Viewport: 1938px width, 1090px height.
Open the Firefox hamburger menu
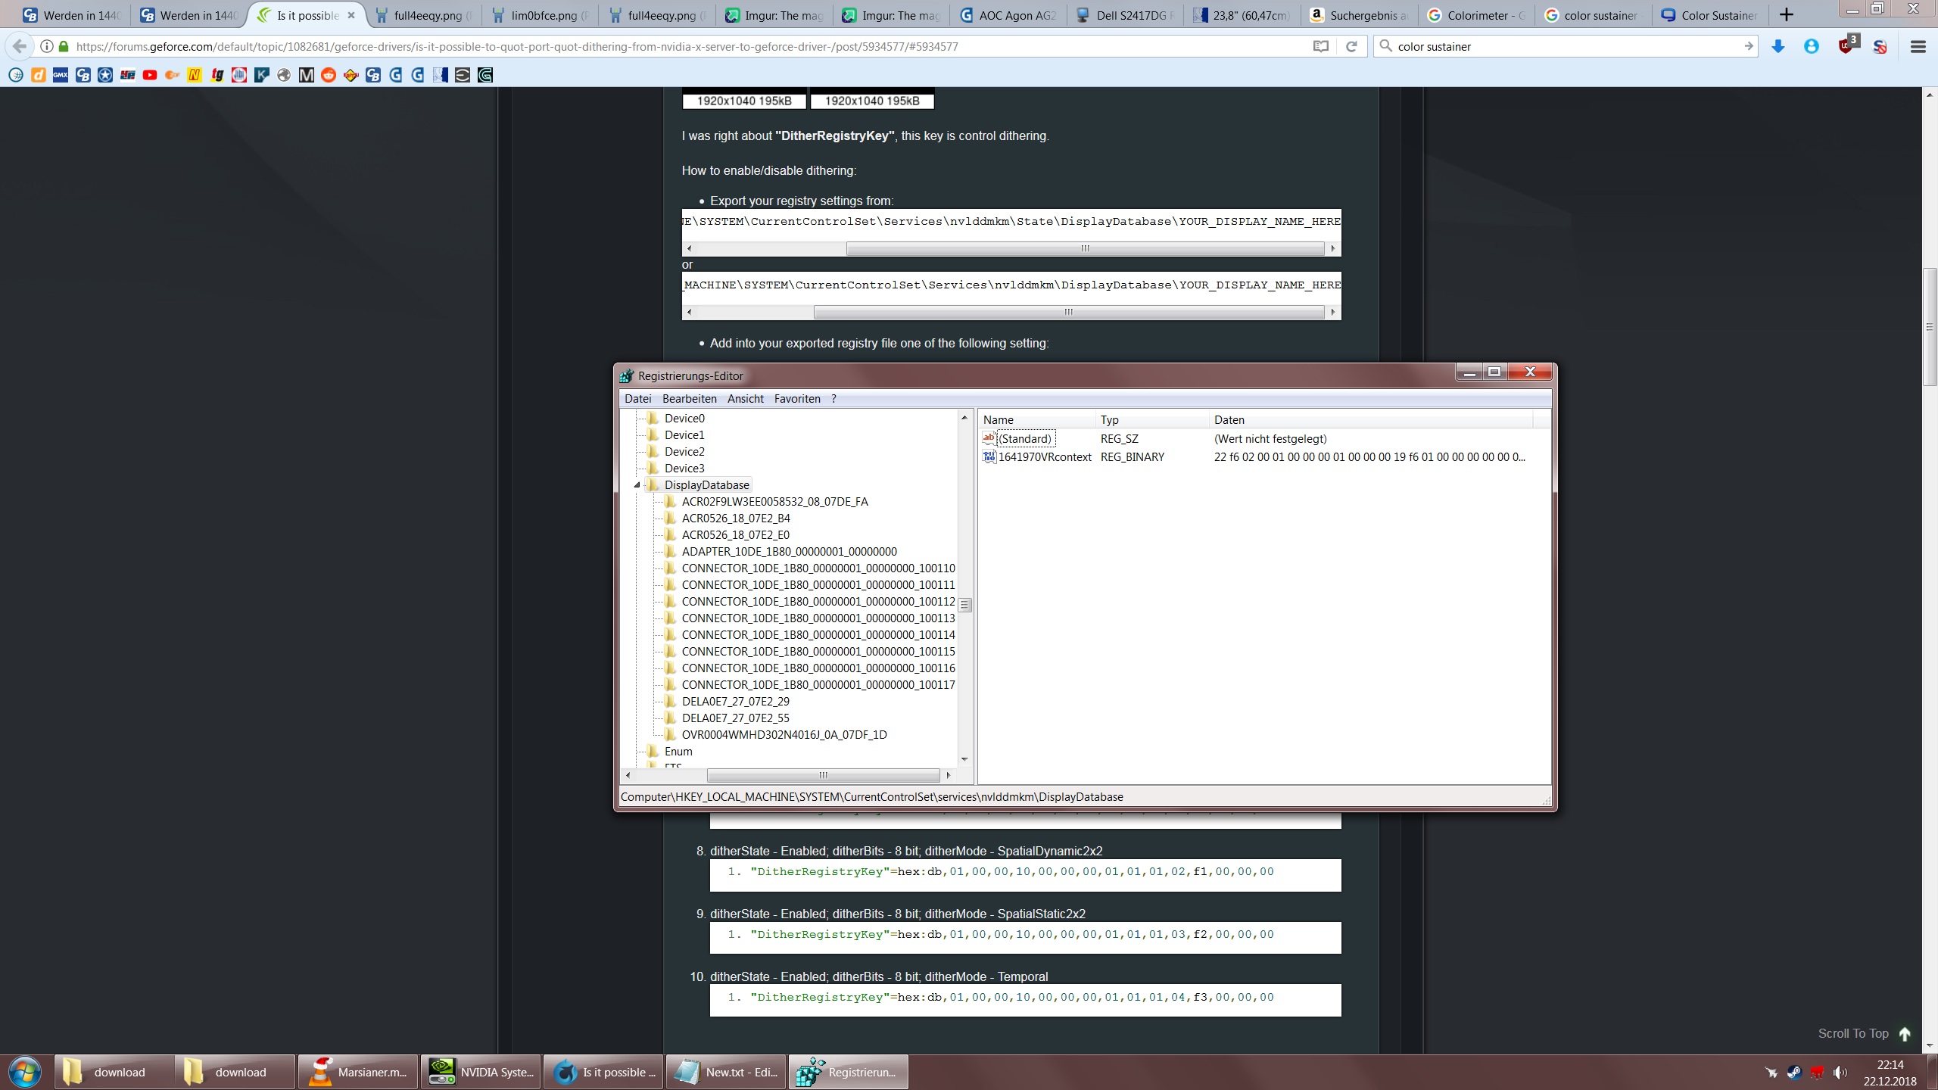(1918, 47)
